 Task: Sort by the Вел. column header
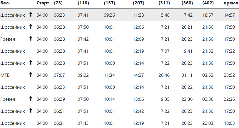coord(5,3)
